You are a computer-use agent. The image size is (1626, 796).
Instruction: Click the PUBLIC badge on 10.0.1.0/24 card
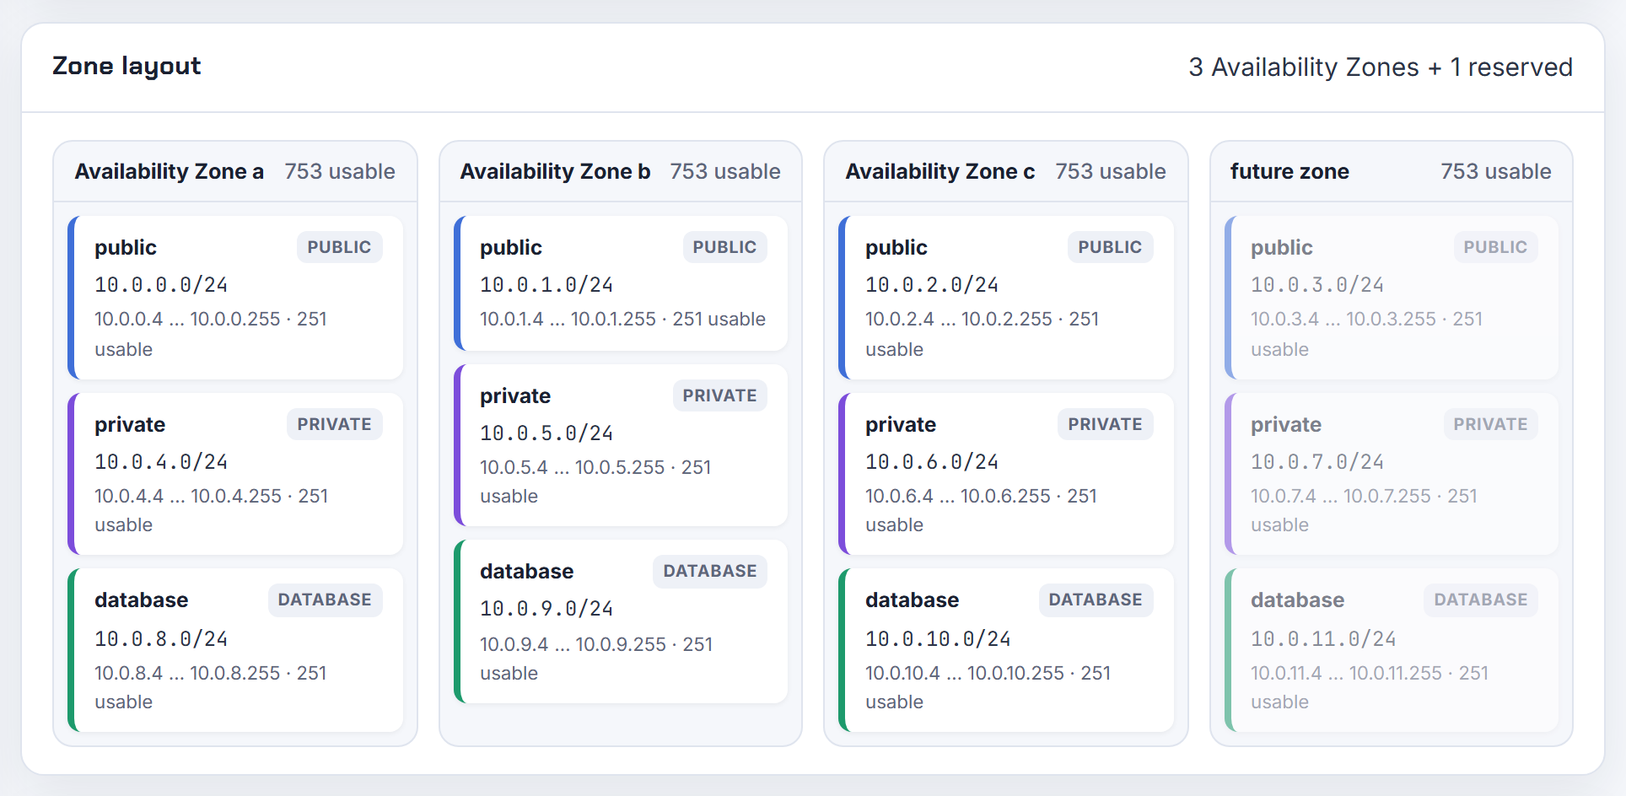[x=724, y=247]
